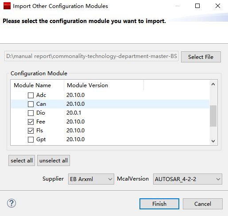228x216 pixels.
Task: Tick the Dio module checkbox
Action: (31, 113)
